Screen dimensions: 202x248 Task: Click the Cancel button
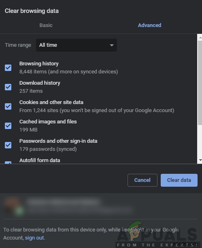coord(142,180)
